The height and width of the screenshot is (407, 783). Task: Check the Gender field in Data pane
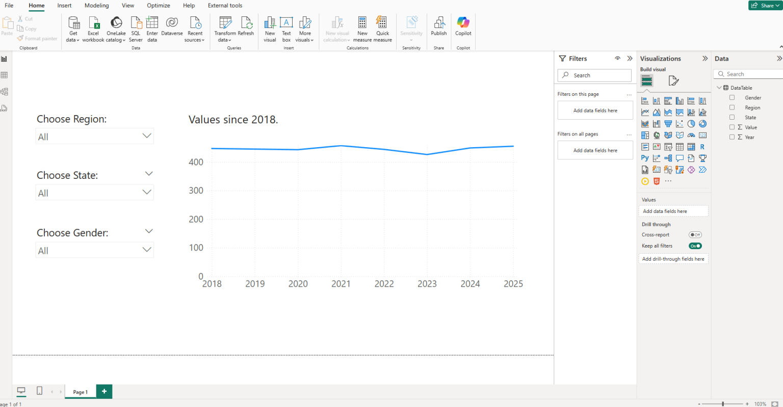pos(733,97)
